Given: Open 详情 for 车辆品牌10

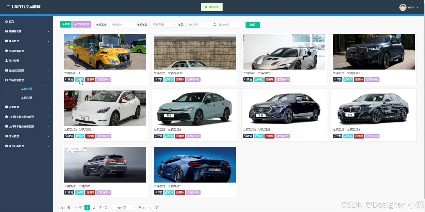Looking at the screenshot, I should (158, 79).
